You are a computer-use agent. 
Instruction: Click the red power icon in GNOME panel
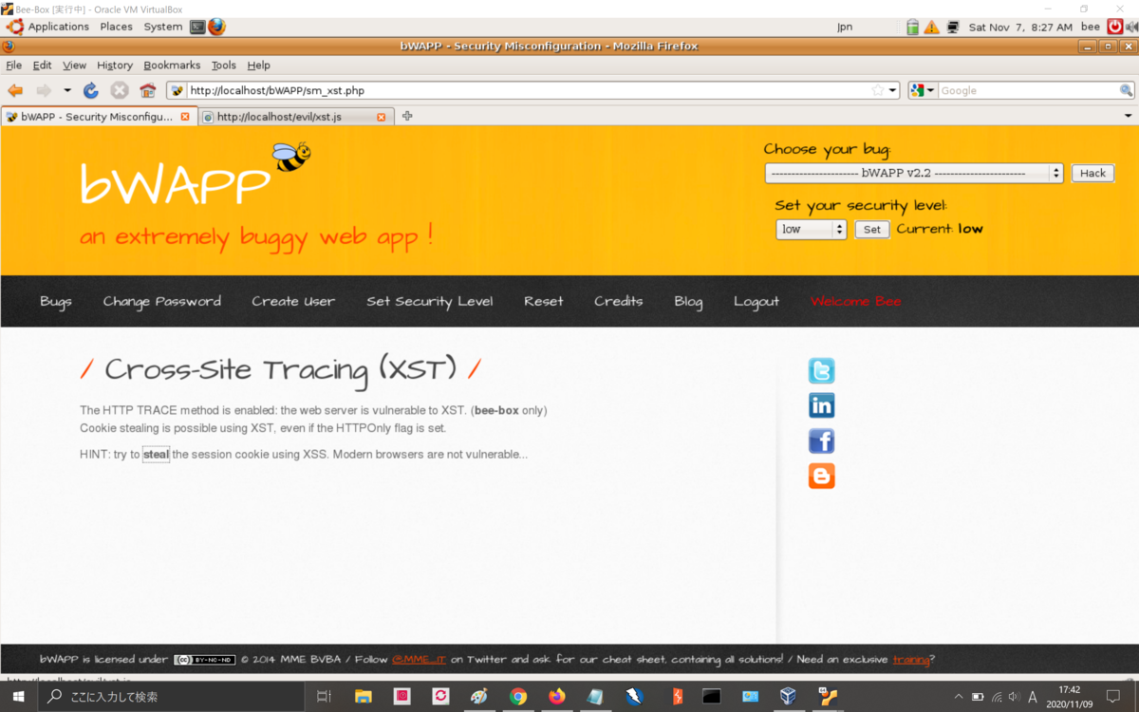point(1115,27)
